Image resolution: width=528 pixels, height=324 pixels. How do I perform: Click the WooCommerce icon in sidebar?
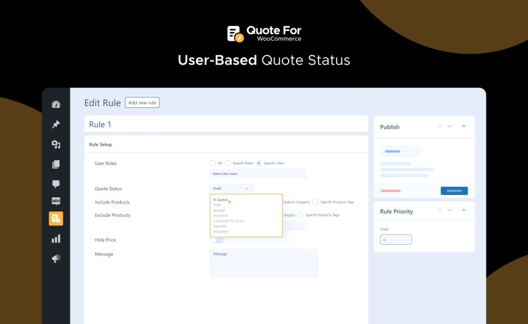click(x=56, y=201)
